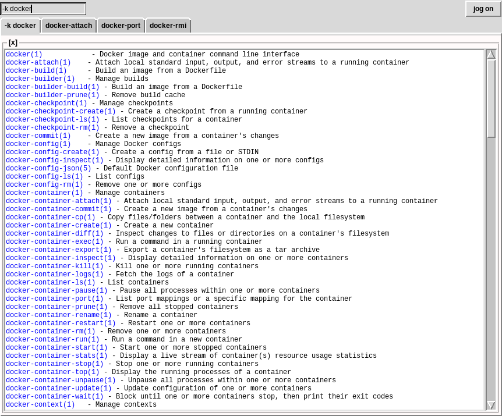The width and height of the screenshot is (502, 416).
Task: Open the docker-container-port(1) link
Action: point(54,299)
